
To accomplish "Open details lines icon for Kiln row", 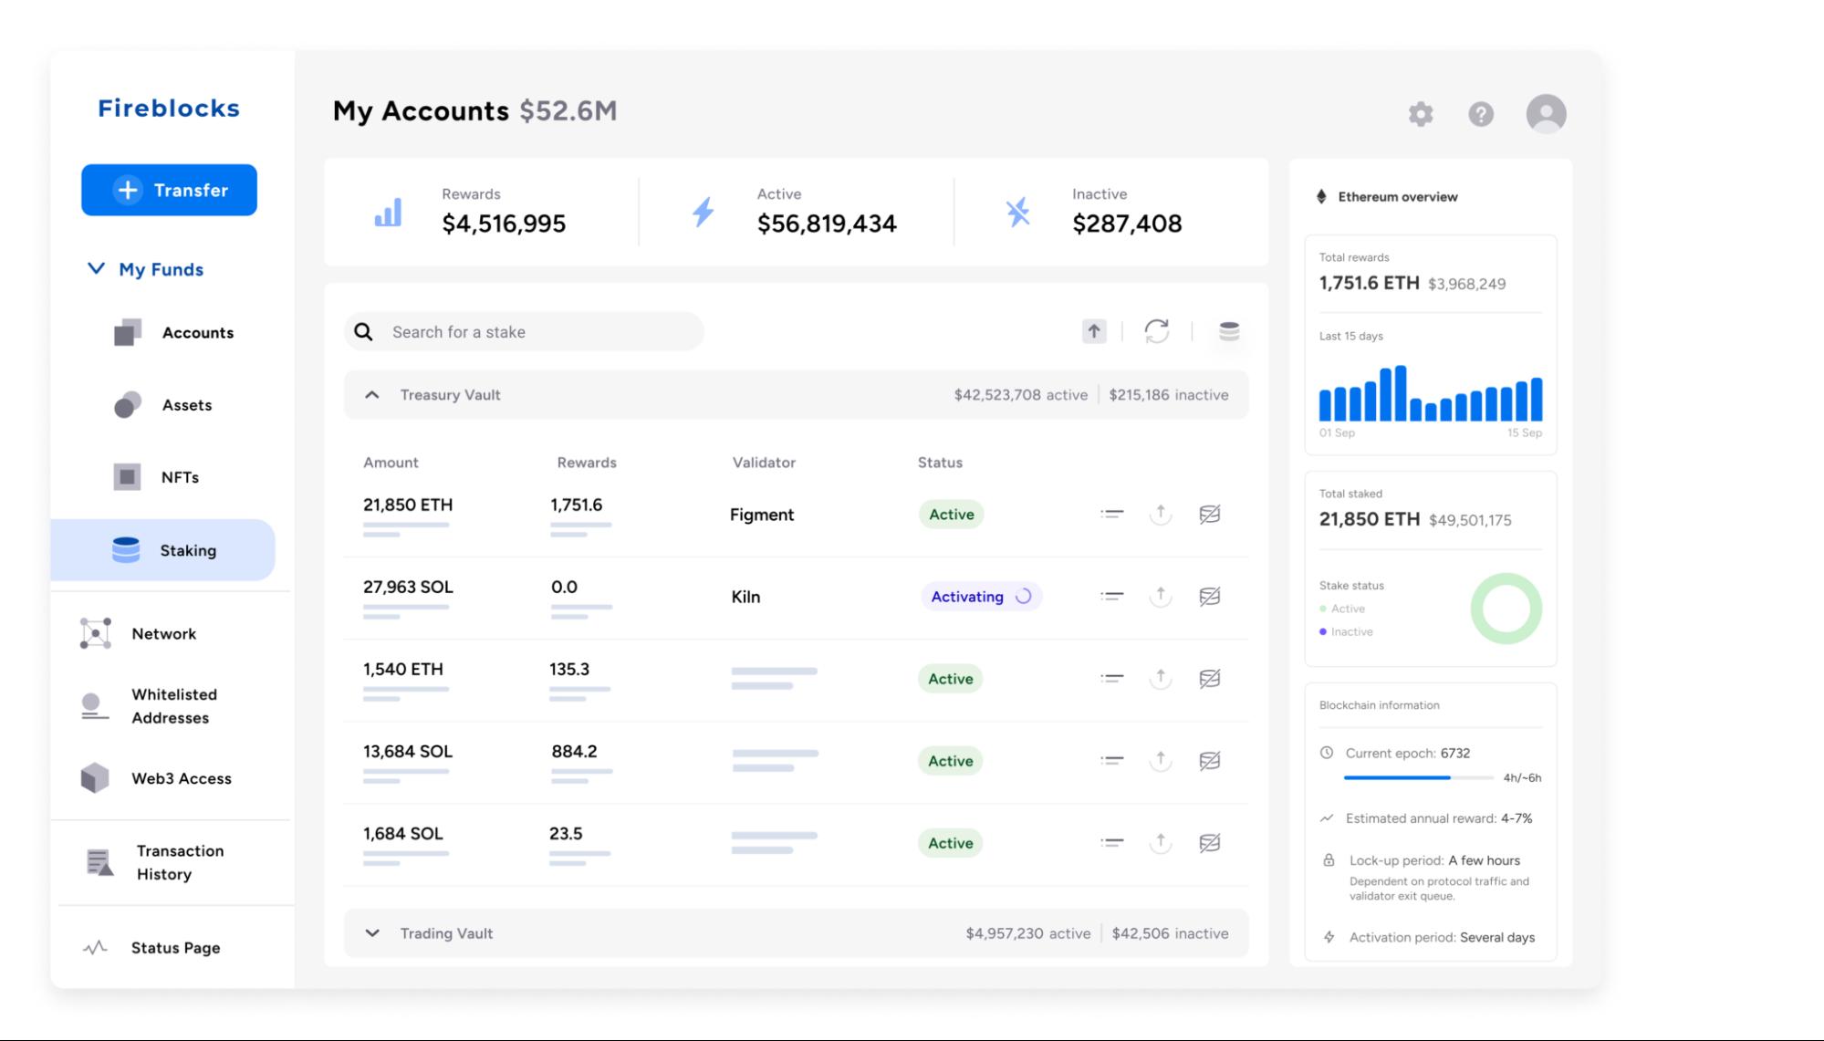I will click(1111, 597).
